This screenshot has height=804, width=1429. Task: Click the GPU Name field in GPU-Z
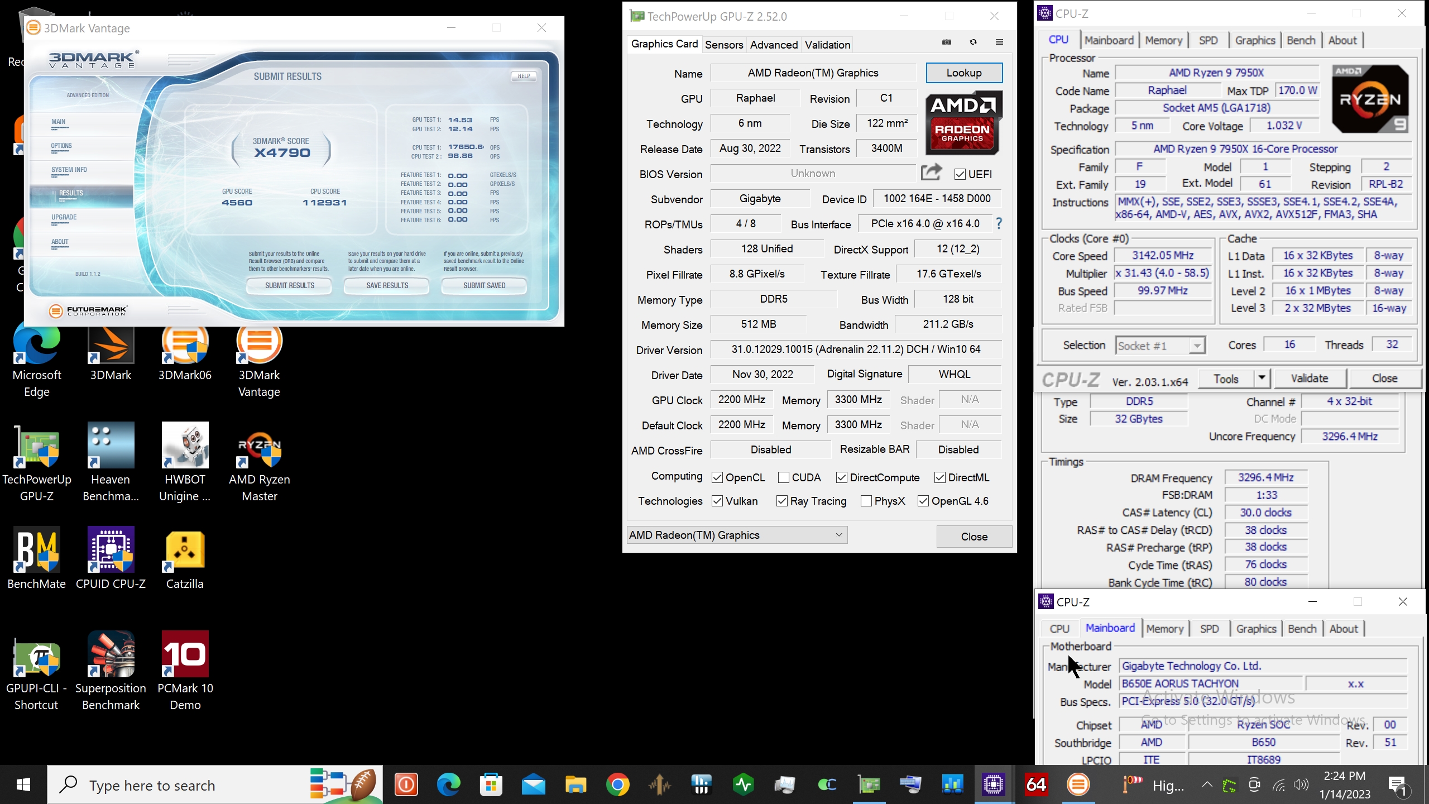point(813,73)
